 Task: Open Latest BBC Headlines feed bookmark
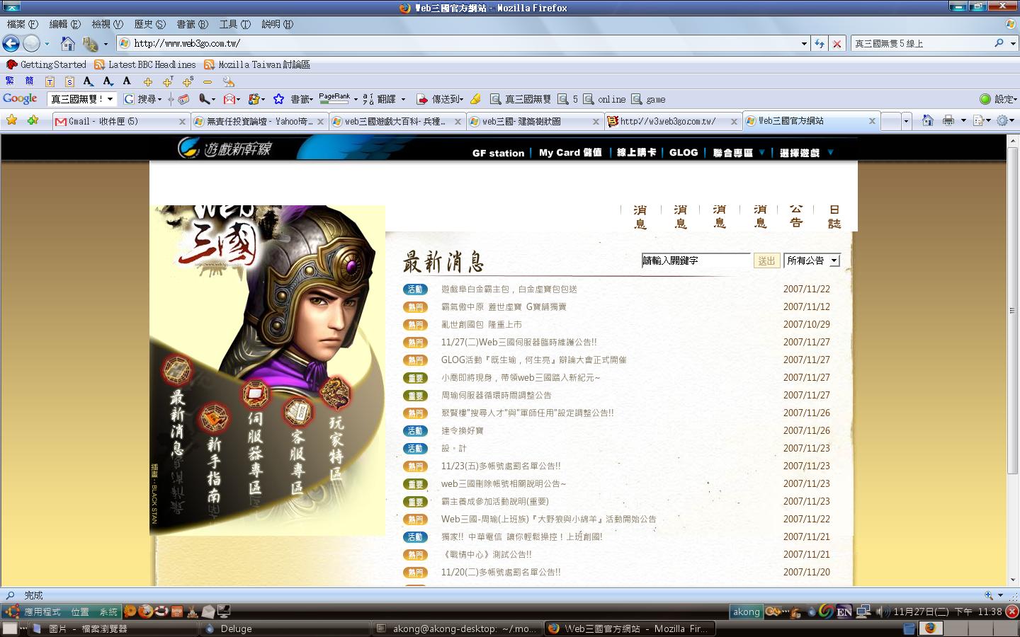(145, 64)
